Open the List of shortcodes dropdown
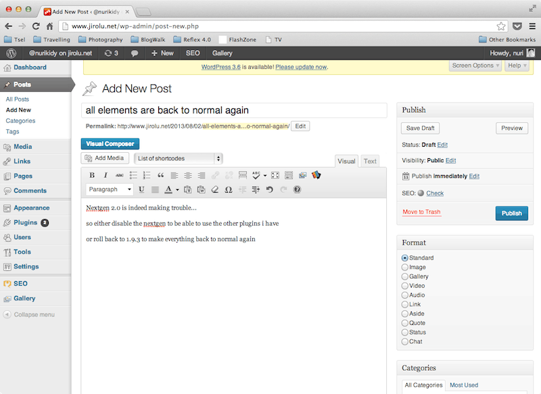This screenshot has height=394, width=541. [179, 158]
